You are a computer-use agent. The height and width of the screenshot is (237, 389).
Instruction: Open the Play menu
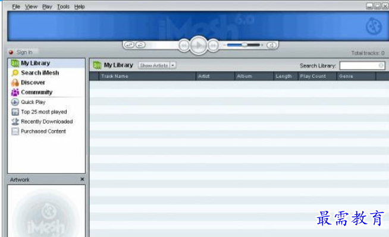pyautogui.click(x=47, y=7)
